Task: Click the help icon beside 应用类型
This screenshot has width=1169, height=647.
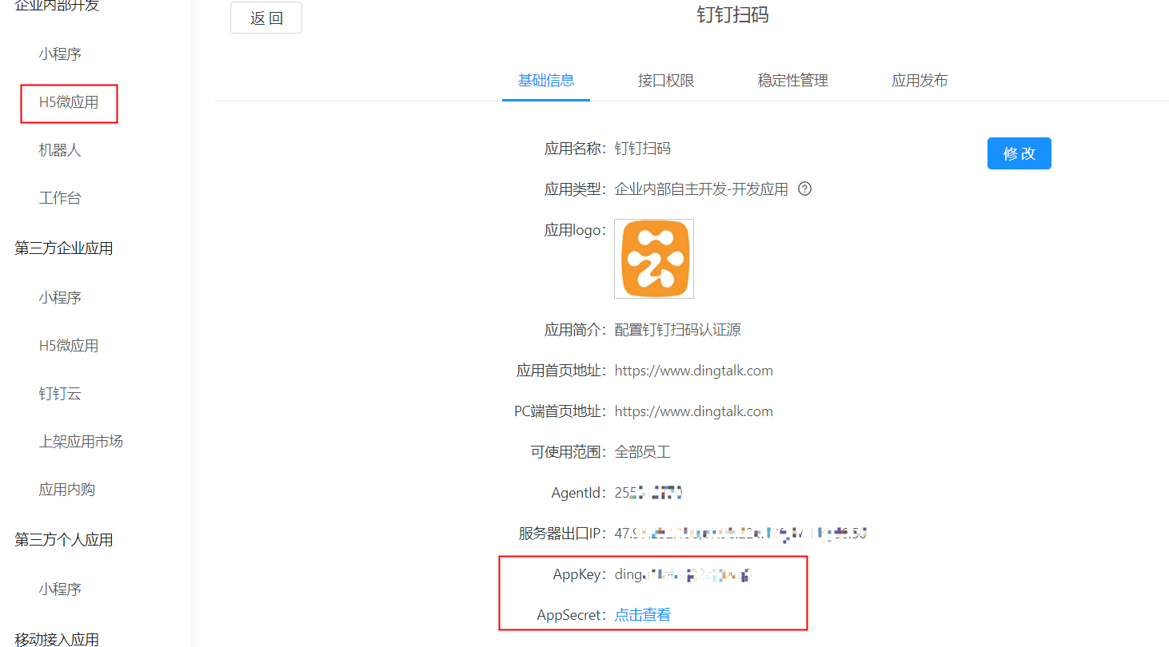Action: click(805, 189)
